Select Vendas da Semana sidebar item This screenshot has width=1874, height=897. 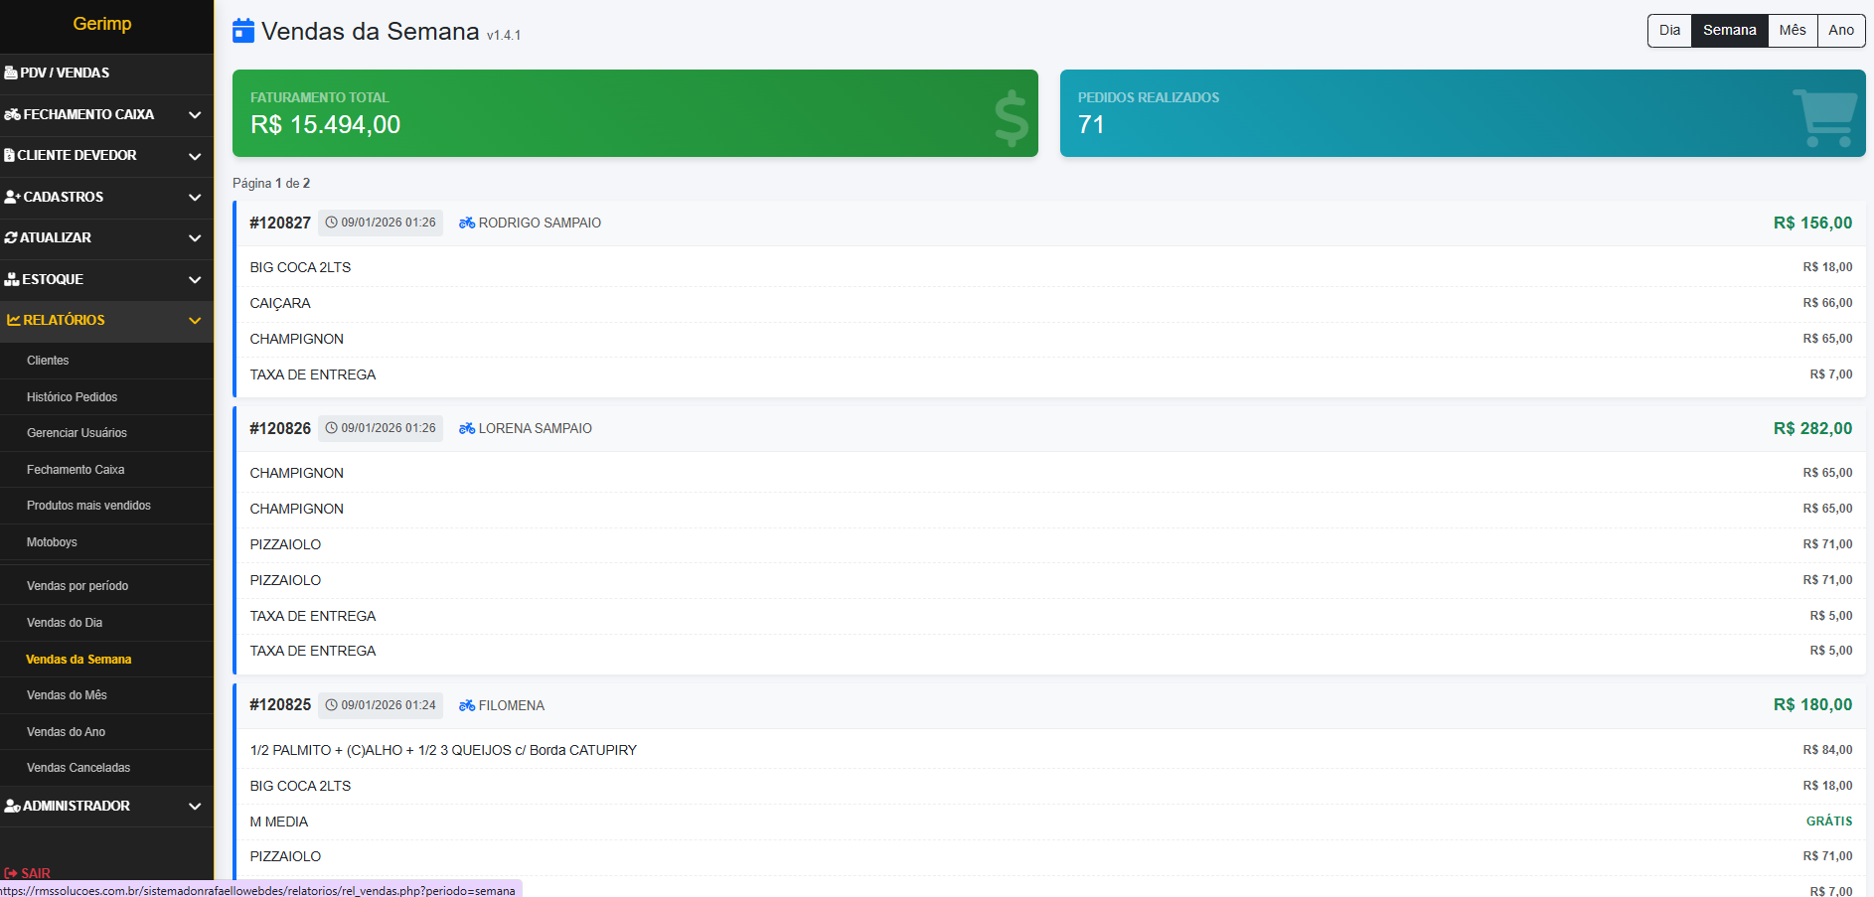pos(106,660)
